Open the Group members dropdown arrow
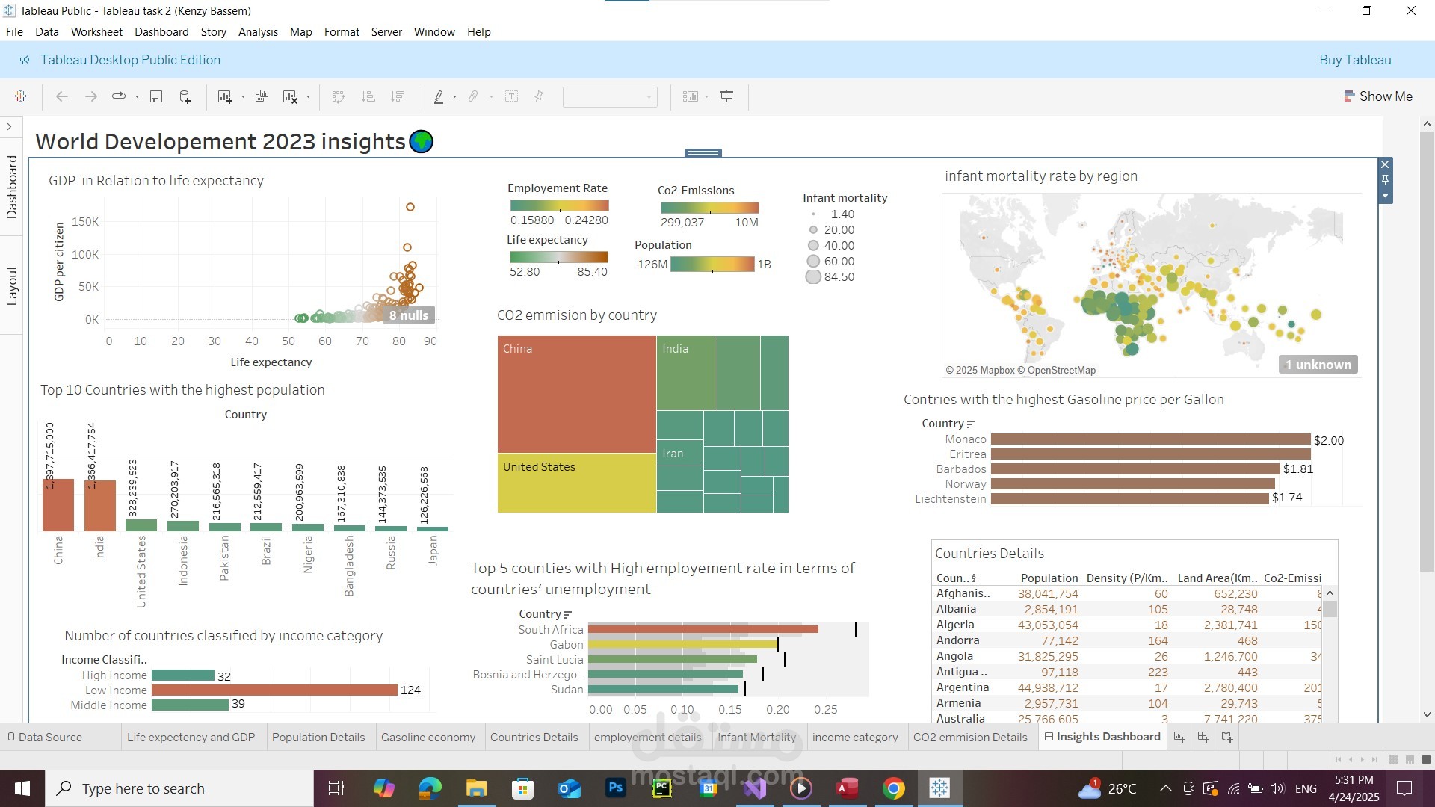The width and height of the screenshot is (1435, 807). [x=490, y=96]
